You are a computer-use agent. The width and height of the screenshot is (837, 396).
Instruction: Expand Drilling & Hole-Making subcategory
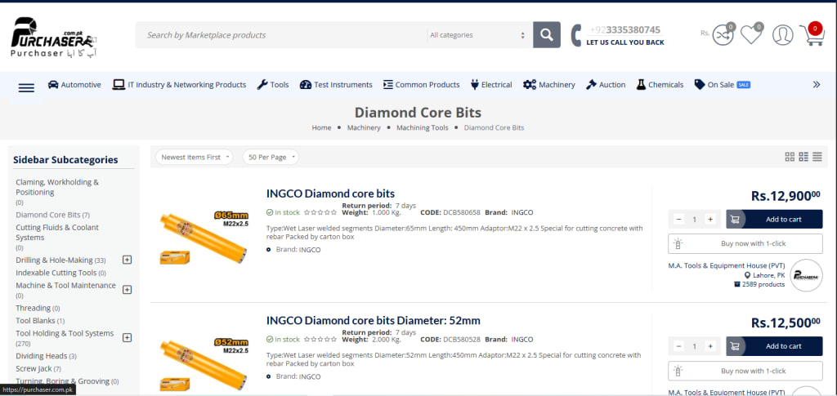pos(127,260)
